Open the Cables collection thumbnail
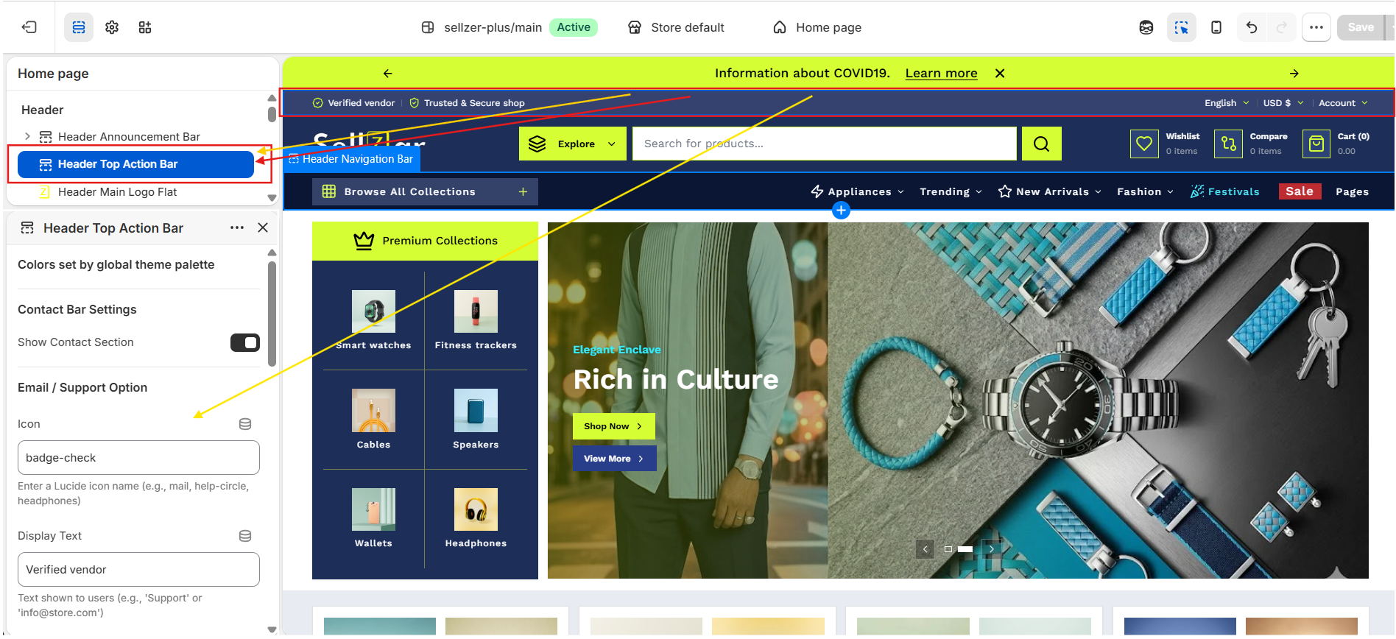Image resolution: width=1396 pixels, height=639 pixels. (x=373, y=410)
